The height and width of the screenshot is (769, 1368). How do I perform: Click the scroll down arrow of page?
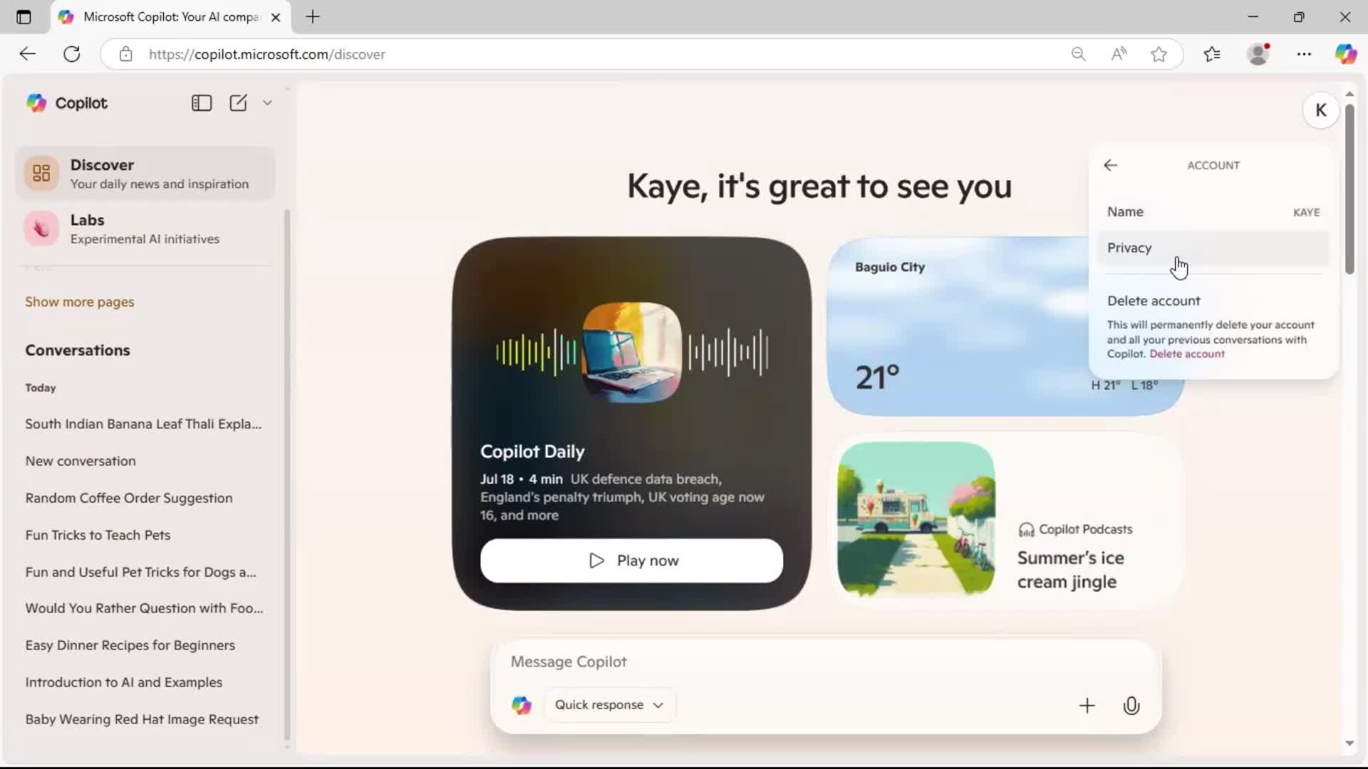tap(1349, 743)
